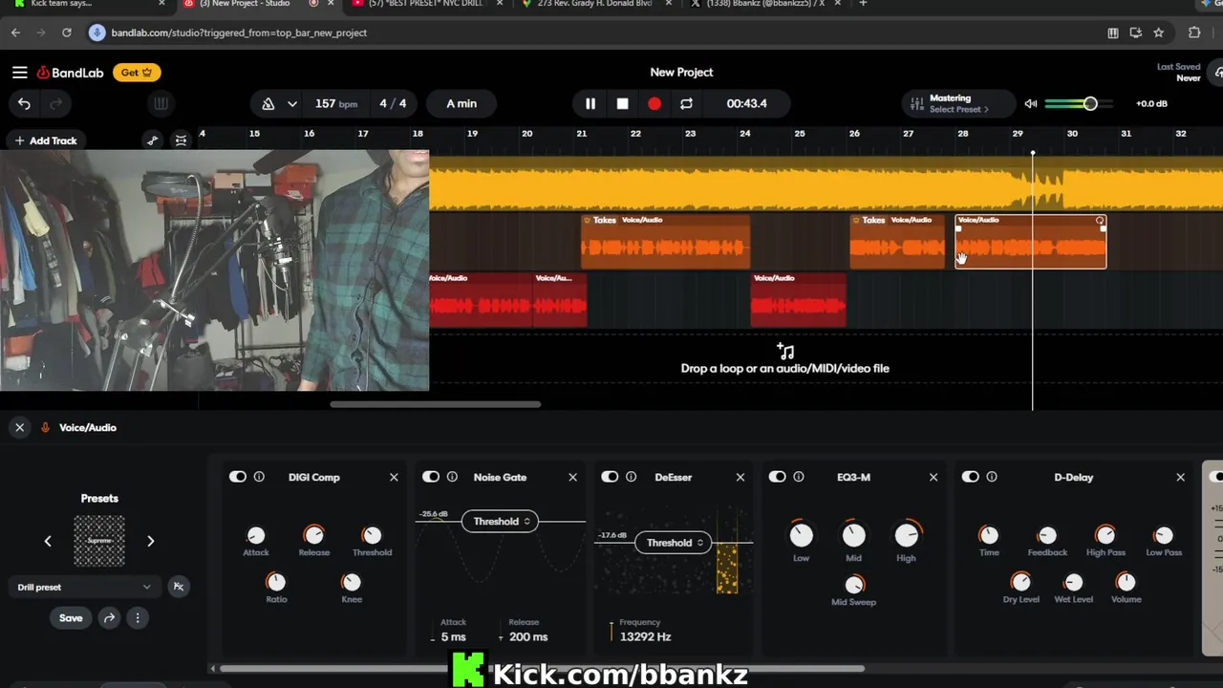This screenshot has height=688, width=1223.
Task: Click the track collapse icon beside automation
Action: click(181, 140)
